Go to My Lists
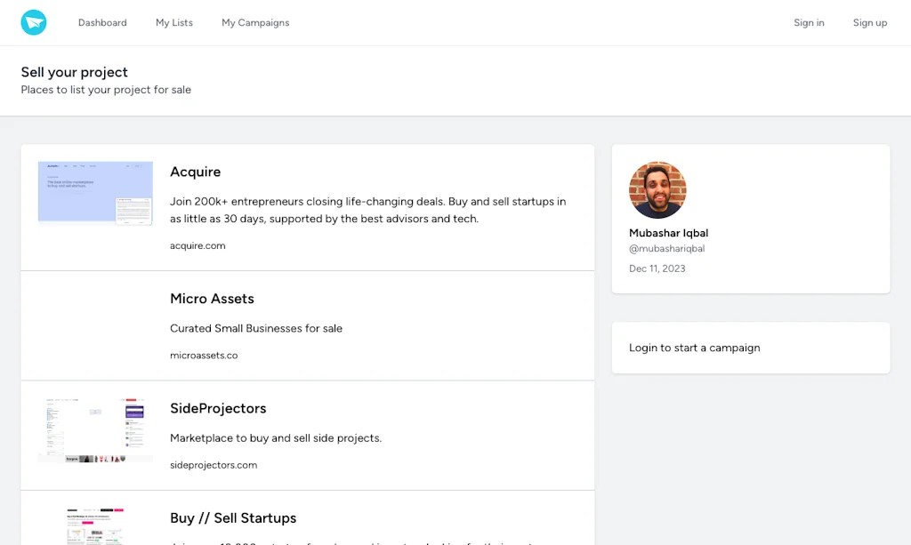Viewport: 911px width, 545px height. 174,23
